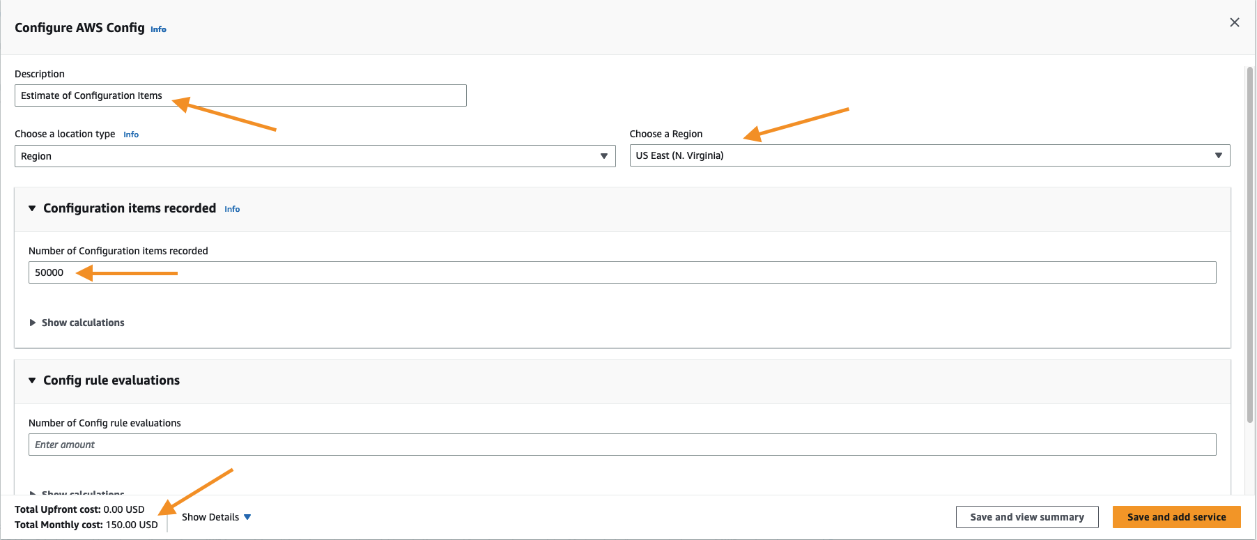
Task: Click the Configure AWS Config dialog title
Action: (79, 28)
